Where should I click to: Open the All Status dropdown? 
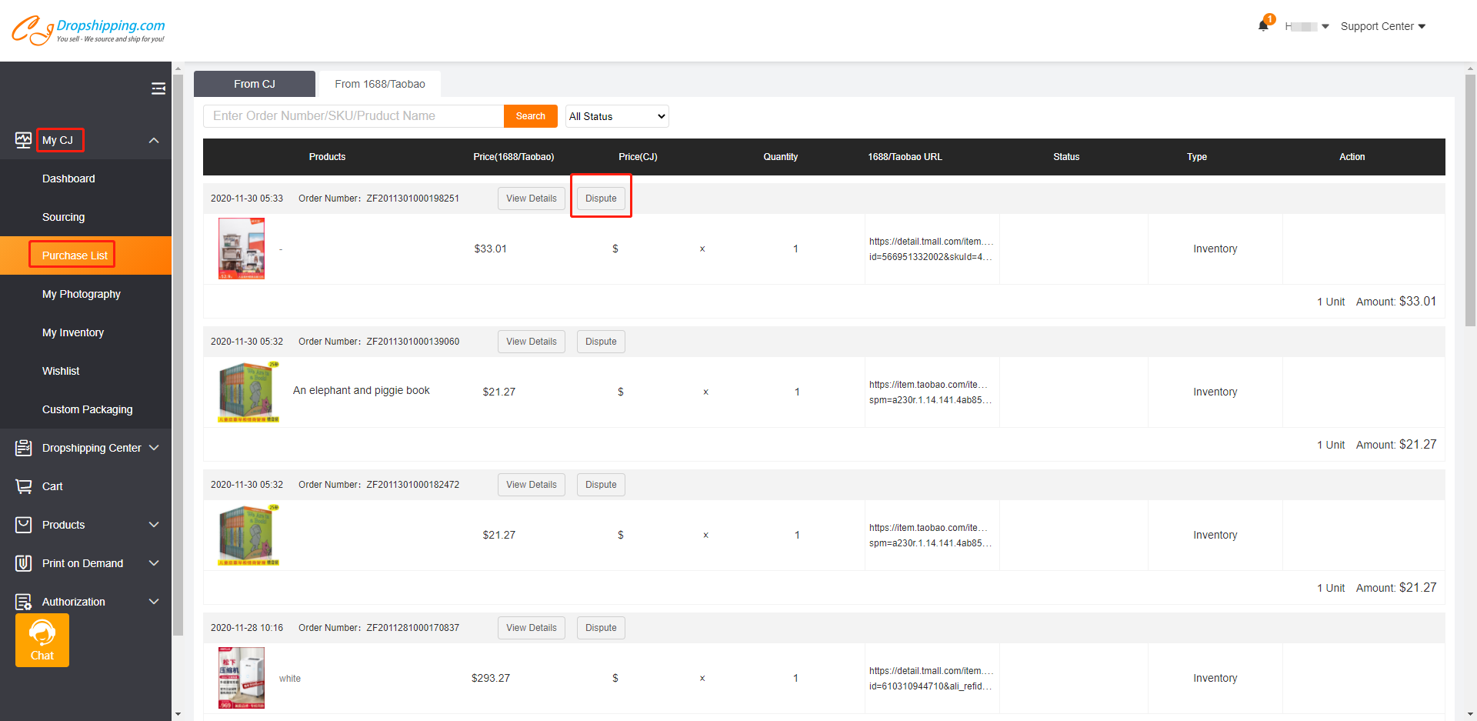[x=617, y=116]
